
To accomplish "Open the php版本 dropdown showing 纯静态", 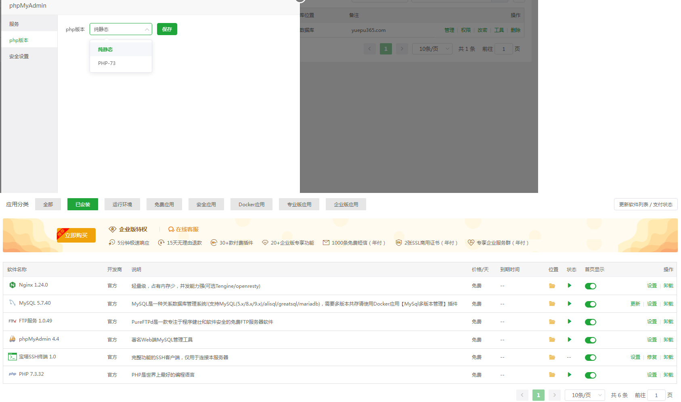I will [x=121, y=29].
